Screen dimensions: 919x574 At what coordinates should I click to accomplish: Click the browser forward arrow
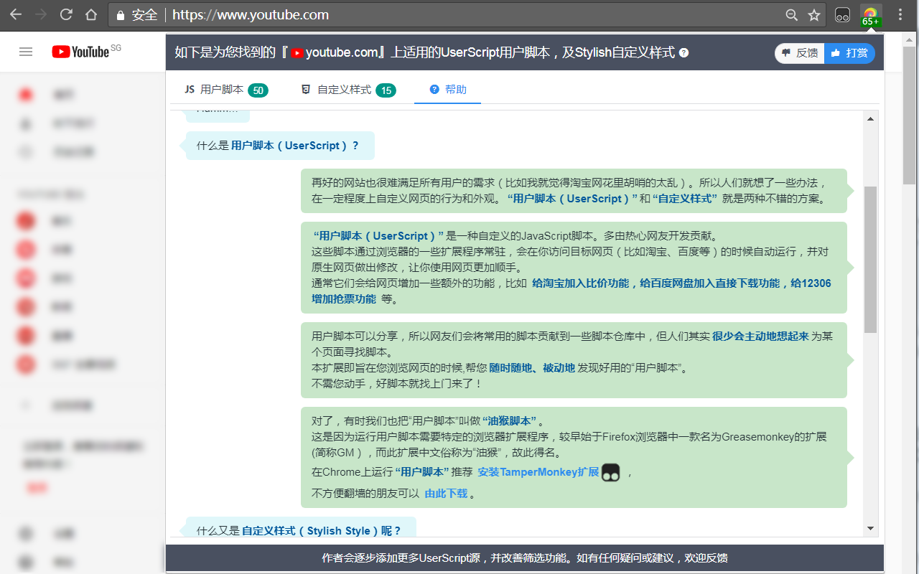pos(41,14)
